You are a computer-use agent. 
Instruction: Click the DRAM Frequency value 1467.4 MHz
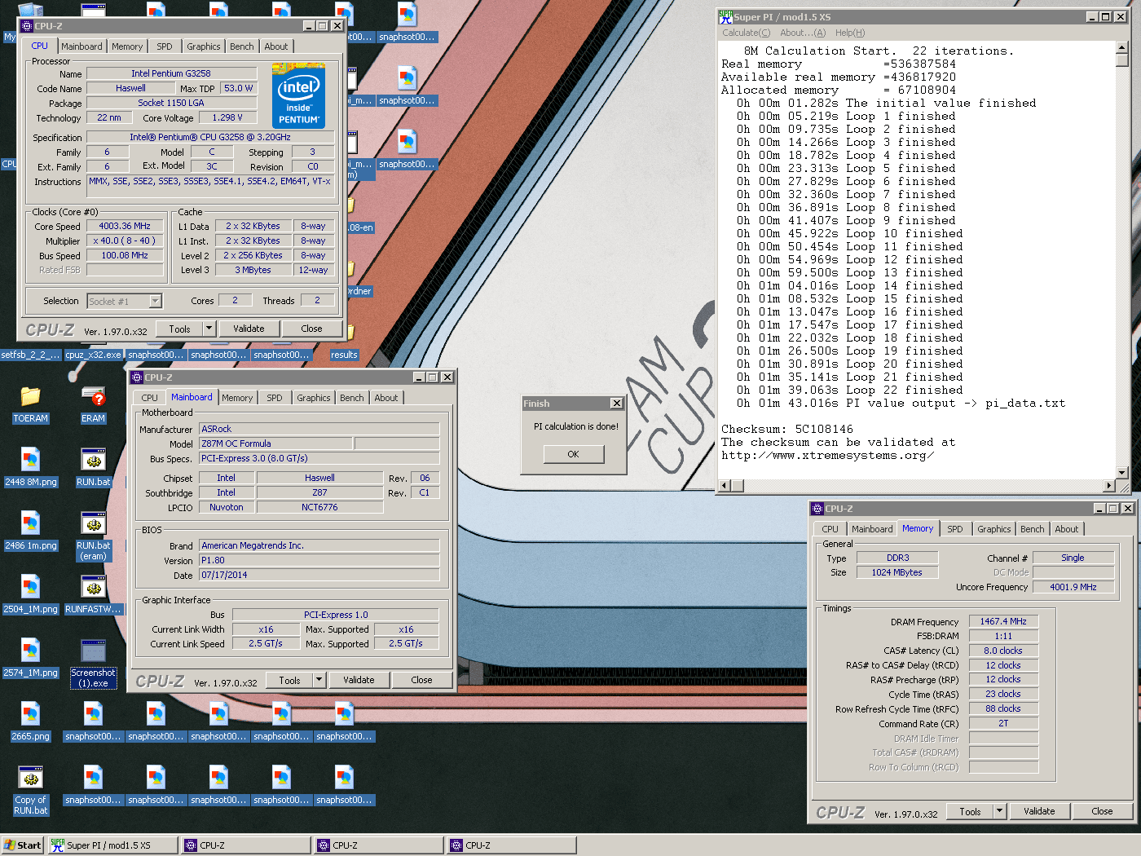(1003, 621)
